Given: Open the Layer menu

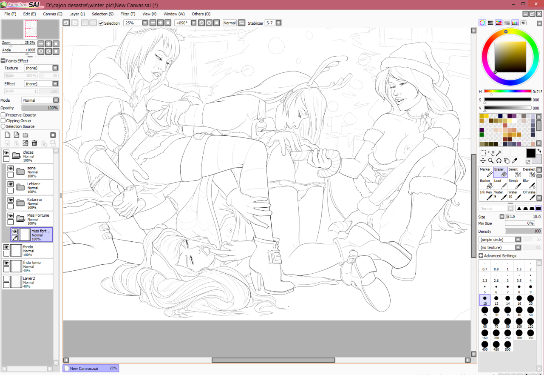Looking at the screenshot, I should point(77,14).
